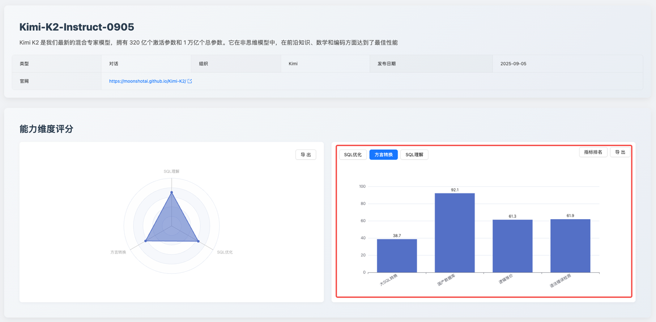Click the radar chart's top SQL理解 data point
Screen dimensions: 656x322
pos(172,192)
